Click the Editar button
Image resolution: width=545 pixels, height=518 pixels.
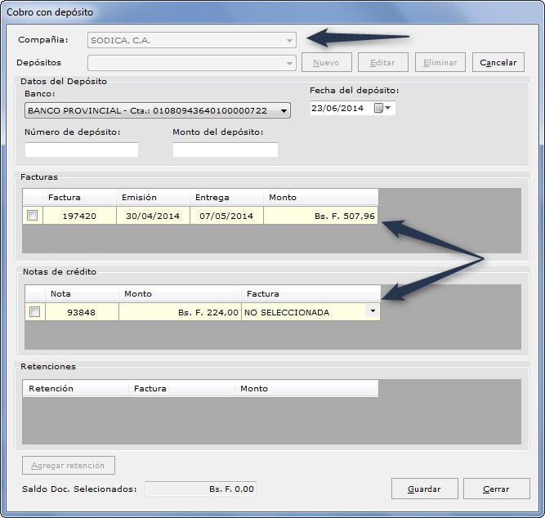tap(382, 63)
